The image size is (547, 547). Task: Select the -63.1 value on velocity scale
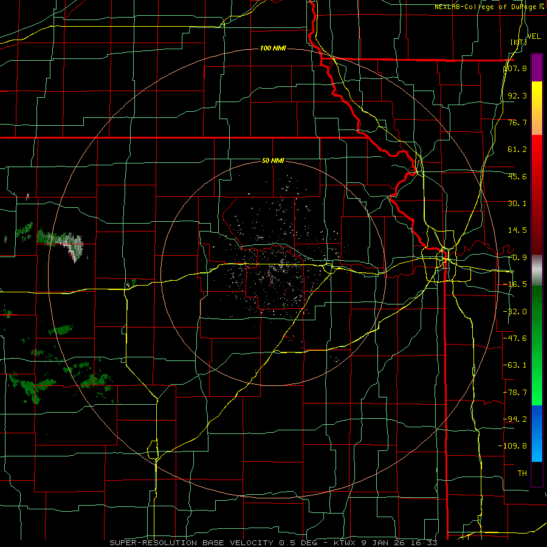(515, 365)
